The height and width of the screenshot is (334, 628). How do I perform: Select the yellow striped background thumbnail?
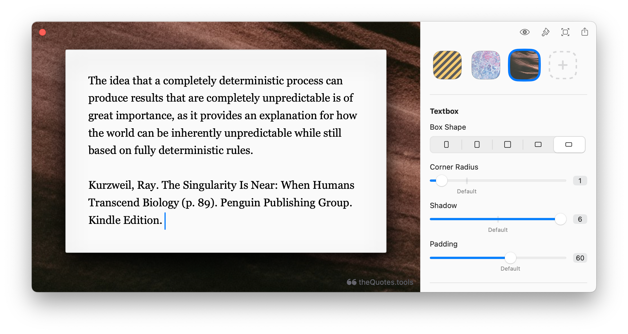(x=447, y=65)
